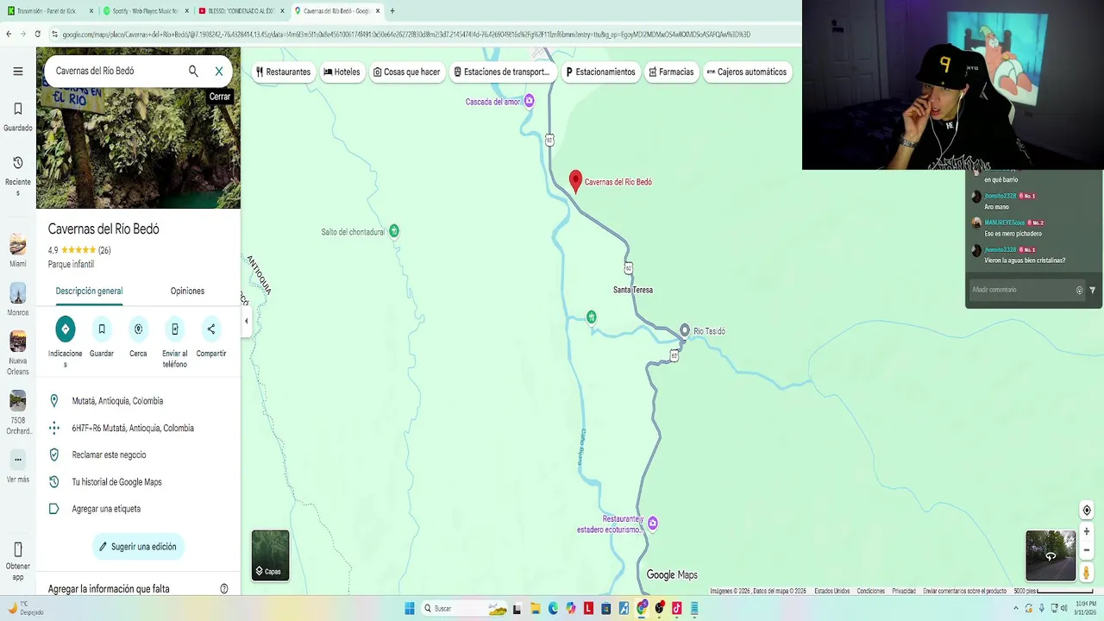The image size is (1104, 621).
Task: Click the green marker below Santa Teresa
Action: [591, 317]
